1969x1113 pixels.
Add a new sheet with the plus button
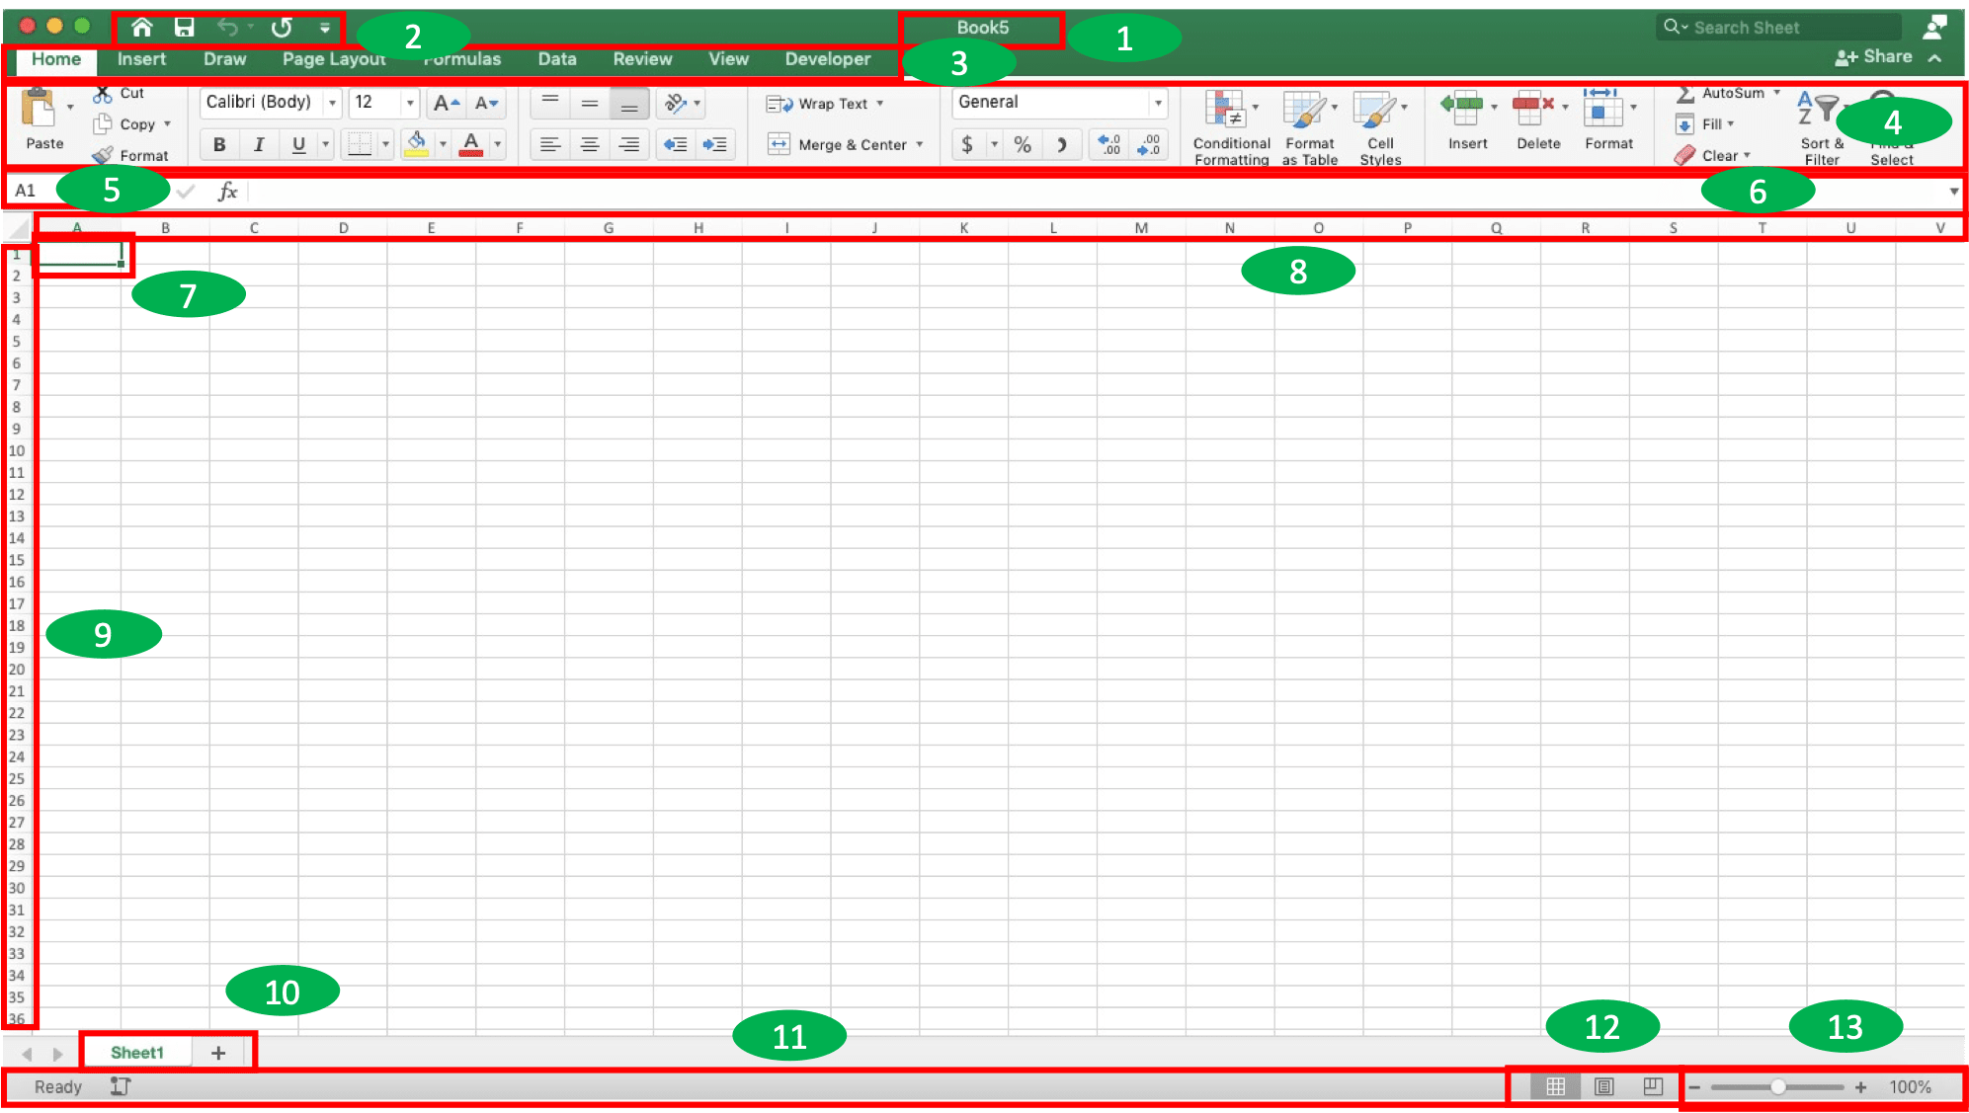click(218, 1053)
